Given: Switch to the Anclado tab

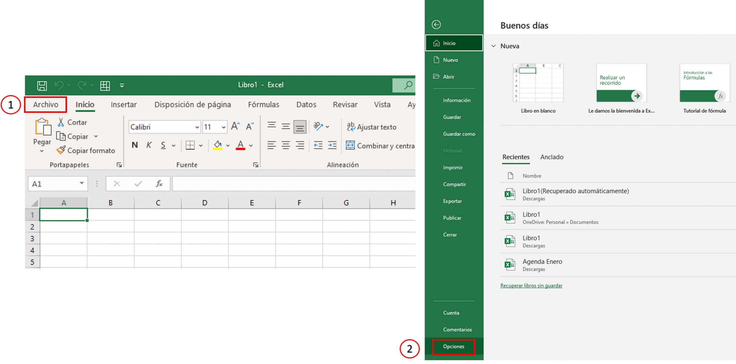Looking at the screenshot, I should pos(551,157).
